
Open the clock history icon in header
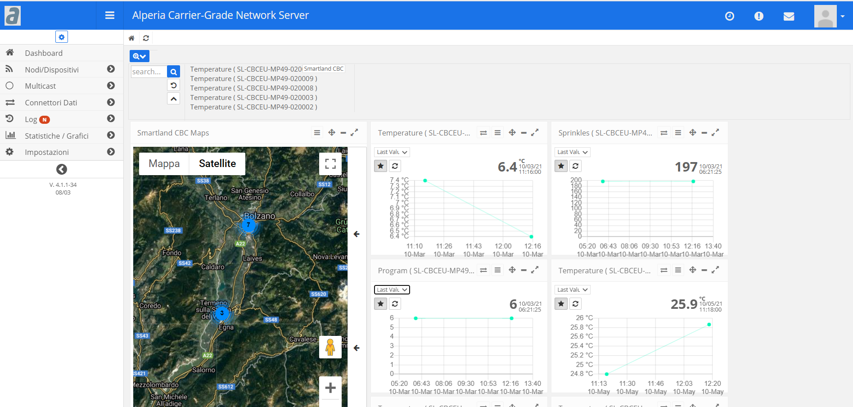pos(730,16)
